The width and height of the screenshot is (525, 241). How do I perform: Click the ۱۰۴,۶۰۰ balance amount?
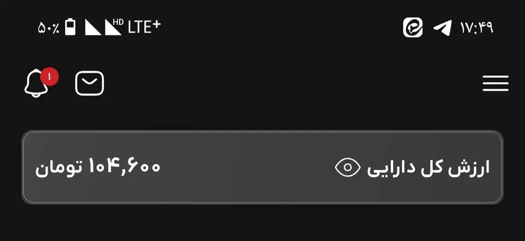124,167
